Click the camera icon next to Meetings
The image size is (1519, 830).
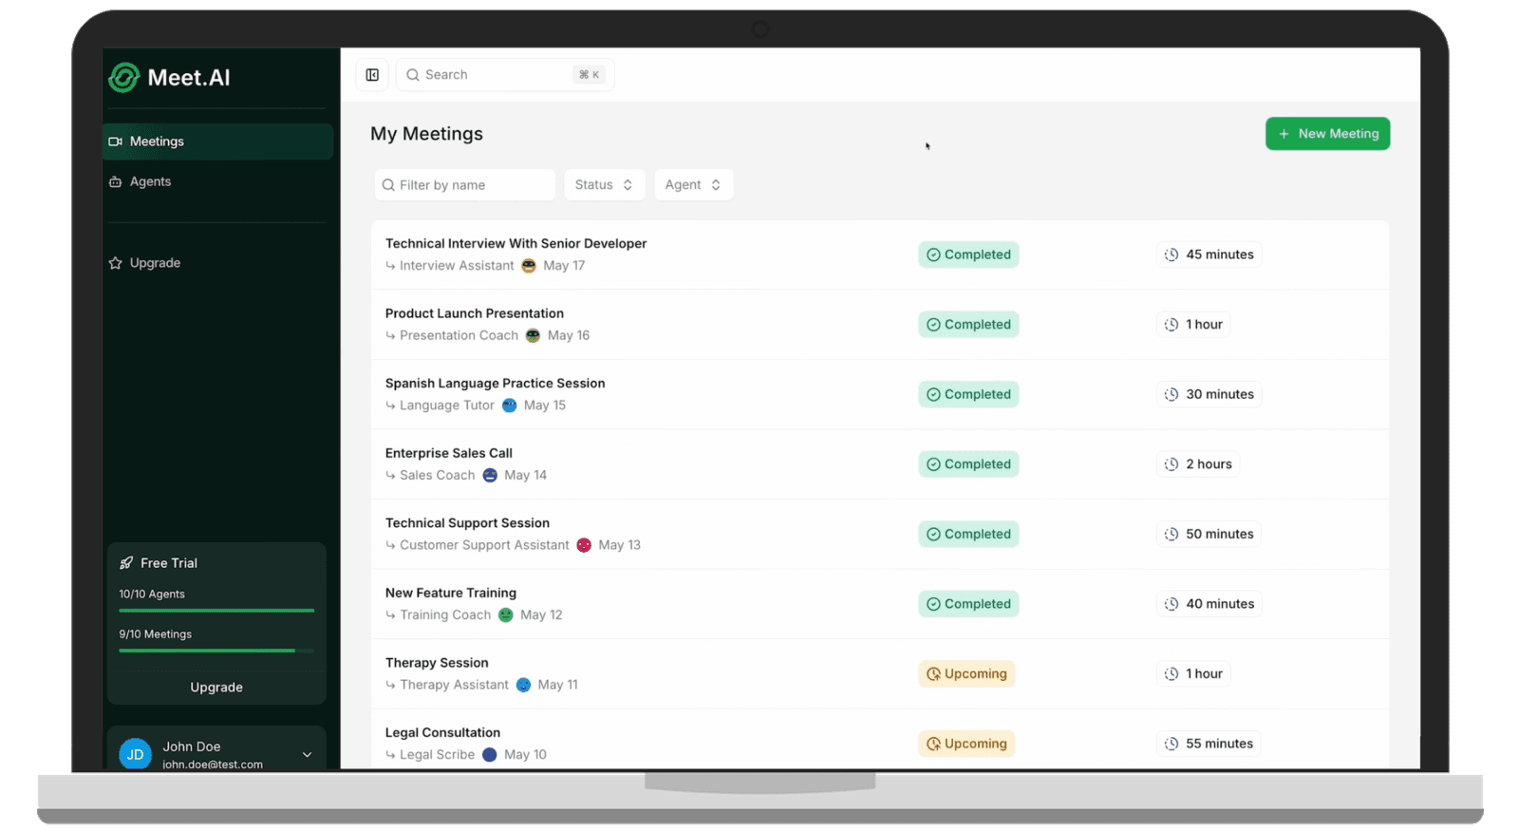click(116, 141)
